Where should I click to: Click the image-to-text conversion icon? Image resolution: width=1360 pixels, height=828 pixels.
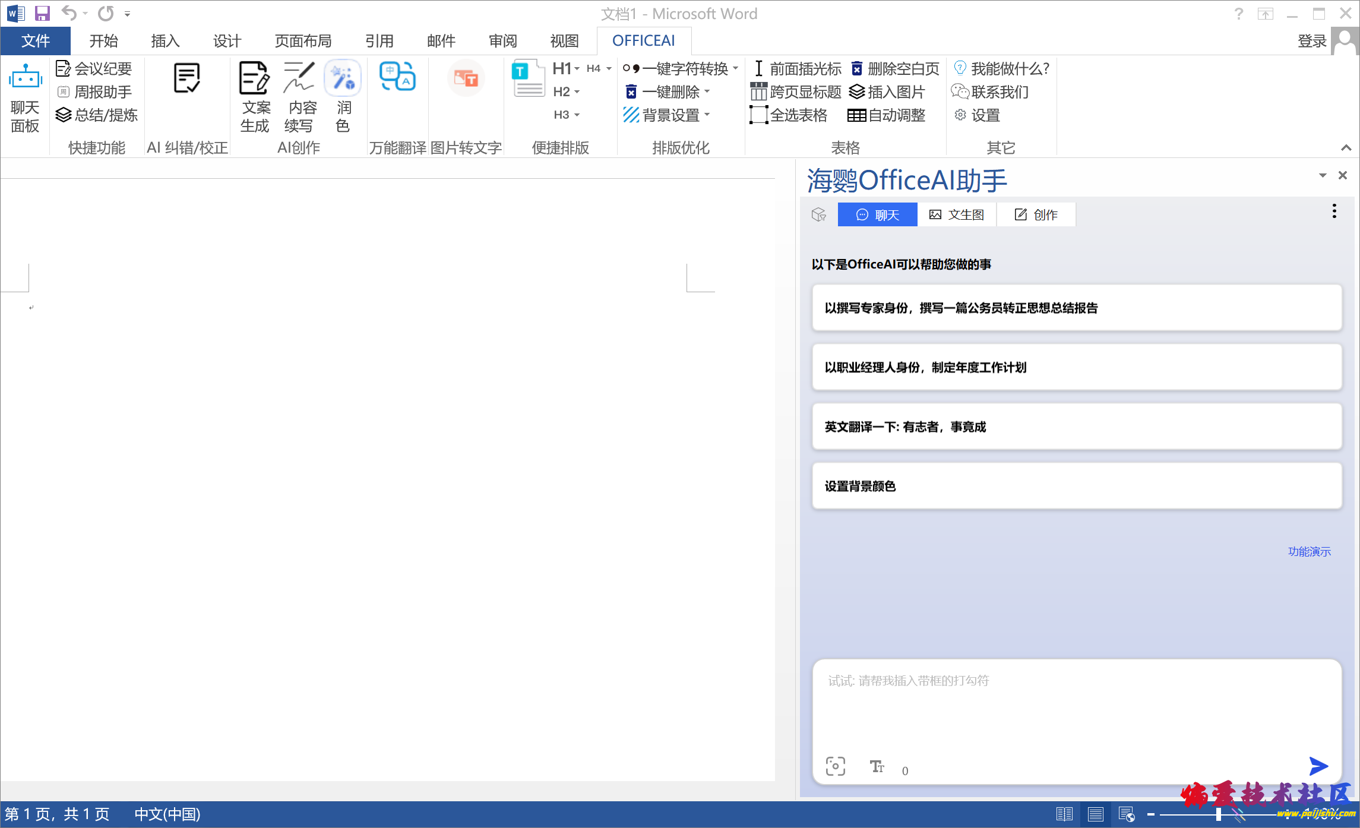(466, 78)
